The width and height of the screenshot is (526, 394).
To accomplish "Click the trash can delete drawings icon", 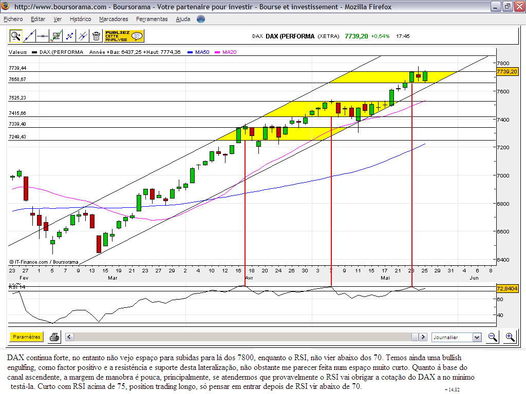I will tap(96, 36).
